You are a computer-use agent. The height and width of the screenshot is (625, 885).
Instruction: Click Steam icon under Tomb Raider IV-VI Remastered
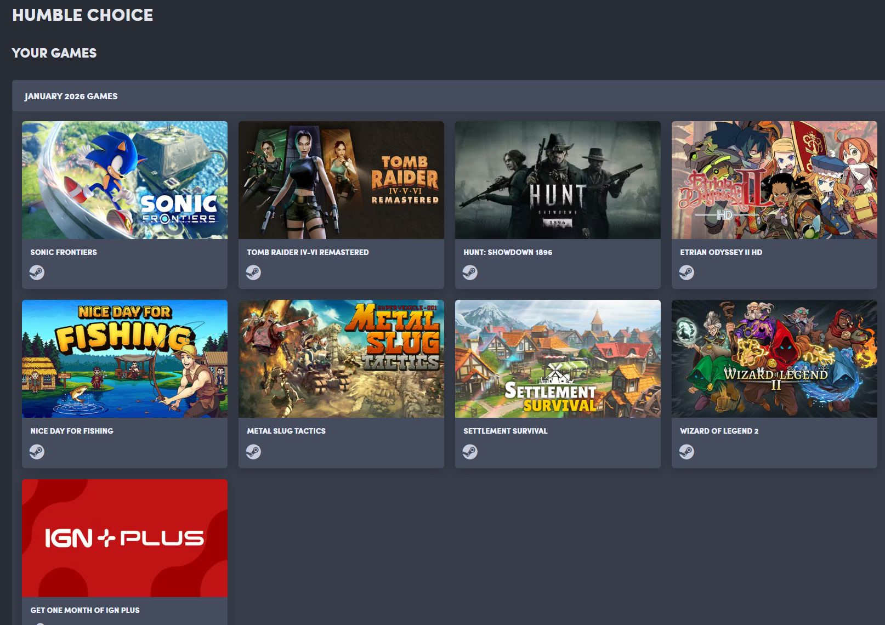click(253, 272)
